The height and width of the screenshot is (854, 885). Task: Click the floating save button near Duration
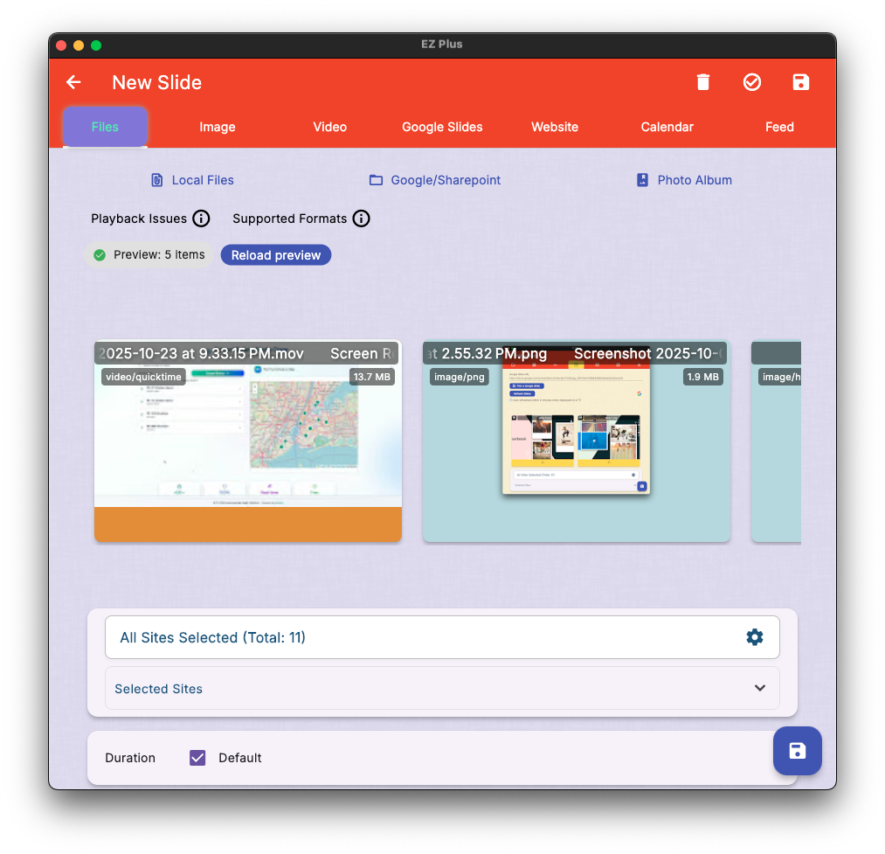(797, 751)
